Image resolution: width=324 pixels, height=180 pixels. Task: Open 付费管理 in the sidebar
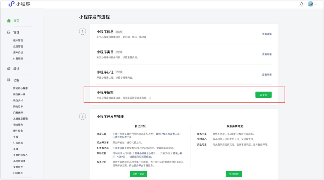tap(18, 59)
